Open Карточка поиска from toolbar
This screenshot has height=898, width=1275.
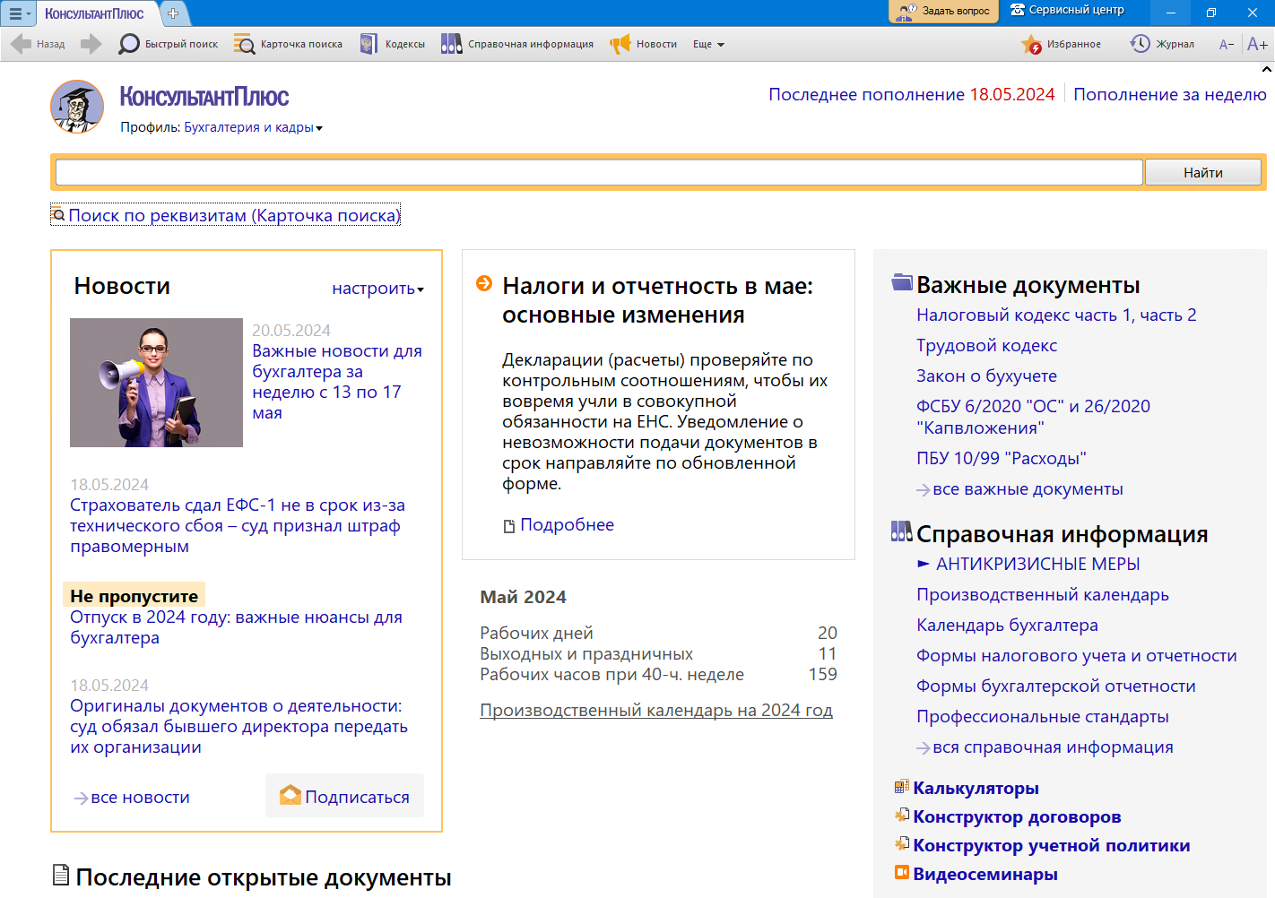point(288,44)
